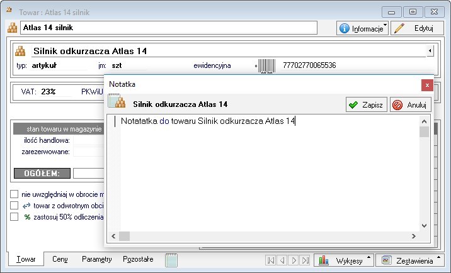This screenshot has height=273, width=451.
Task: Click the boxes icon next to Silnik odkurzacza title
Action: (x=20, y=51)
